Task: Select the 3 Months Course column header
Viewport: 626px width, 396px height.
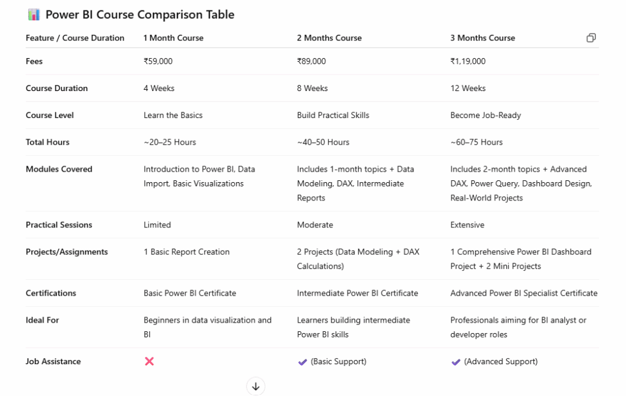Action: 483,38
